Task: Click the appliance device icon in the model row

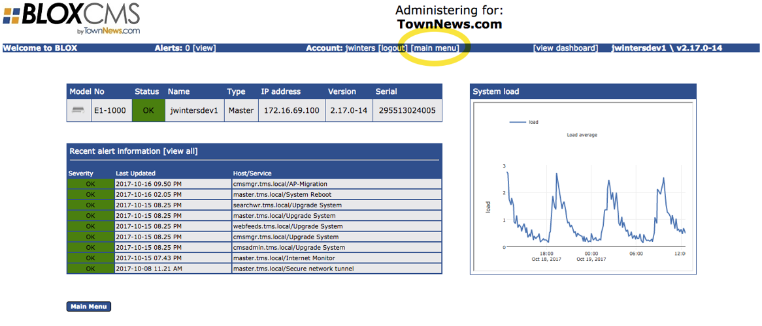Action: (x=78, y=110)
